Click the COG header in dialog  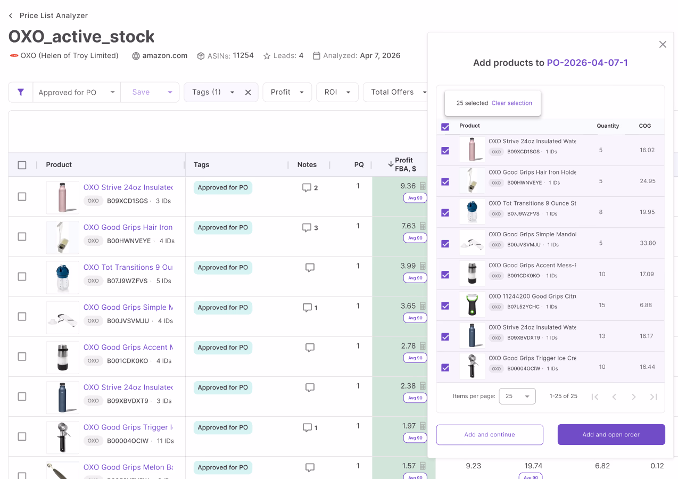coord(645,126)
